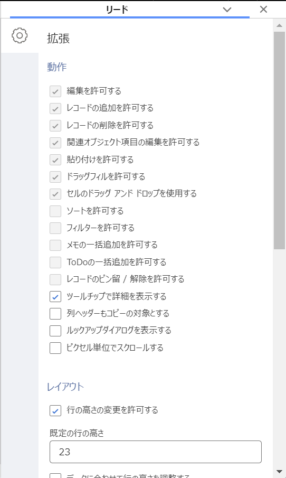This screenshot has width=286, height=478.
Task: Toggle ソートを許可する checkbox
Action: click(55, 211)
